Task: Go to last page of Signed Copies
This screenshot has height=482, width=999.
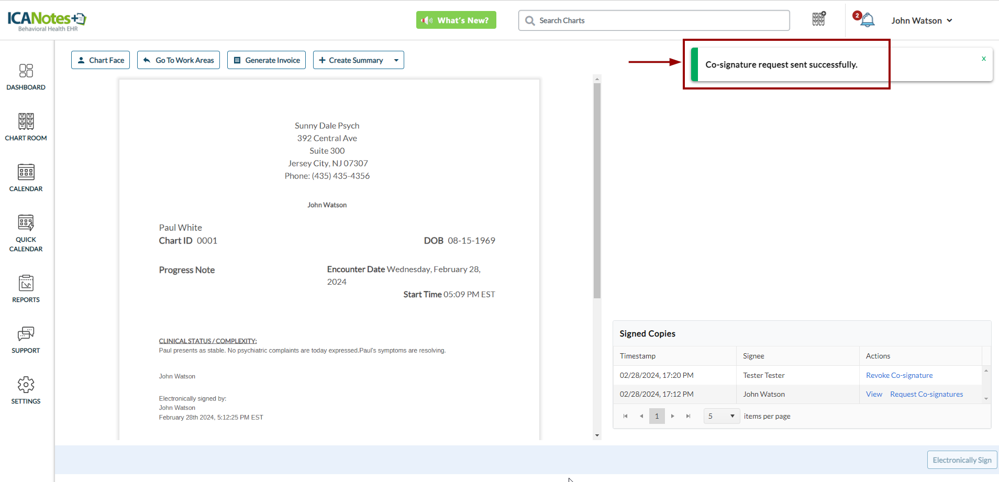Action: 689,416
